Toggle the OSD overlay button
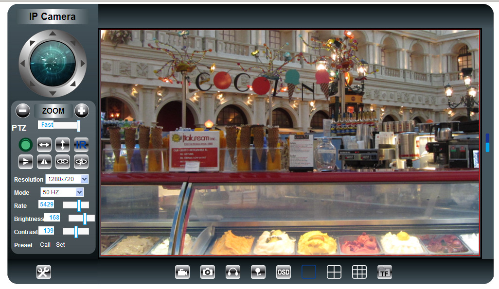This screenshot has height=289, width=499. point(284,272)
